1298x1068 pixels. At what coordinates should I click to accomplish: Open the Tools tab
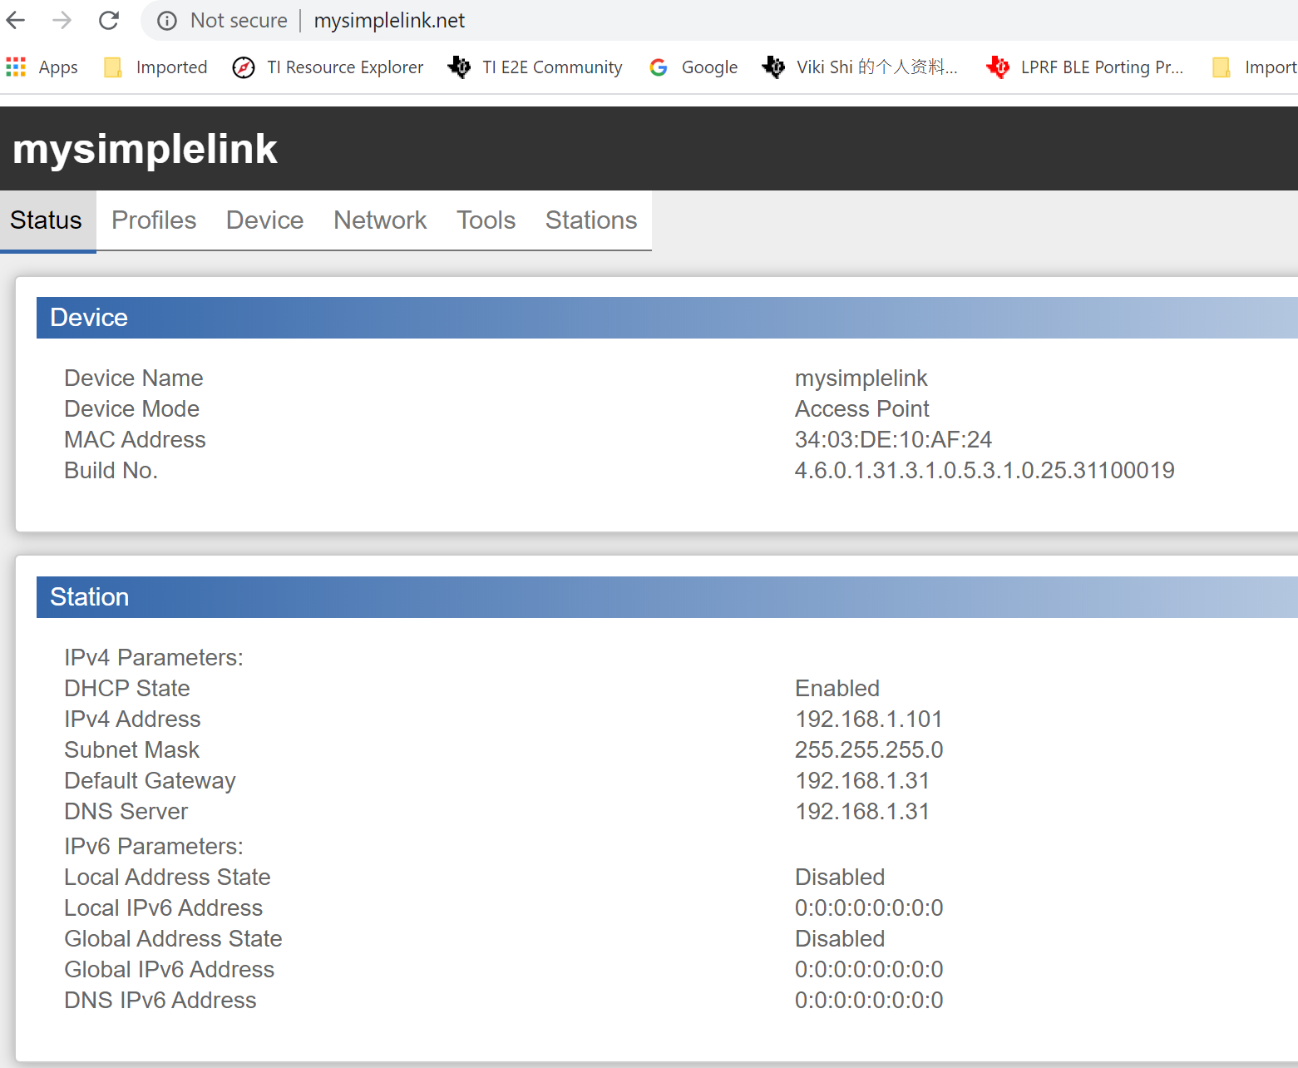[486, 220]
